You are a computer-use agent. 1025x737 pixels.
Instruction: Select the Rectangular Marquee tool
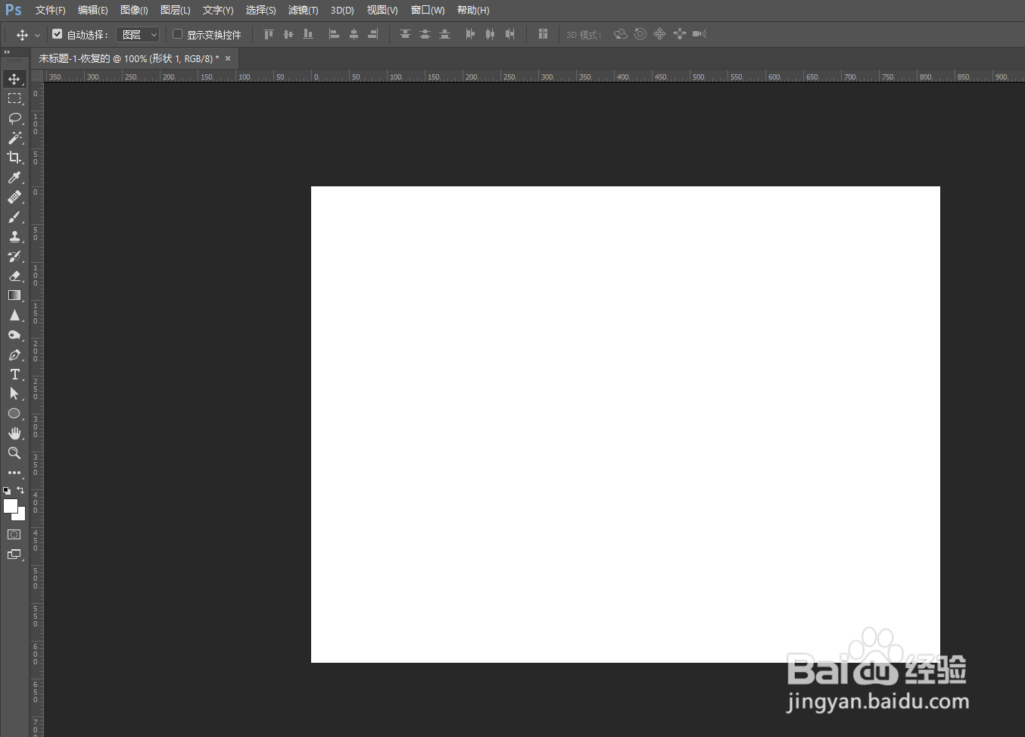pos(14,98)
